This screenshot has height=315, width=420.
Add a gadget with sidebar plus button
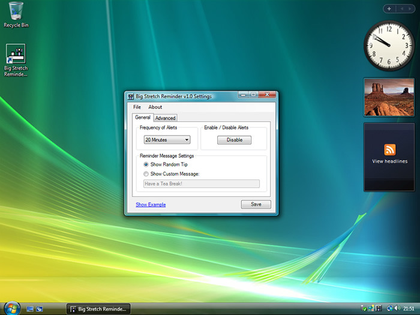click(389, 9)
